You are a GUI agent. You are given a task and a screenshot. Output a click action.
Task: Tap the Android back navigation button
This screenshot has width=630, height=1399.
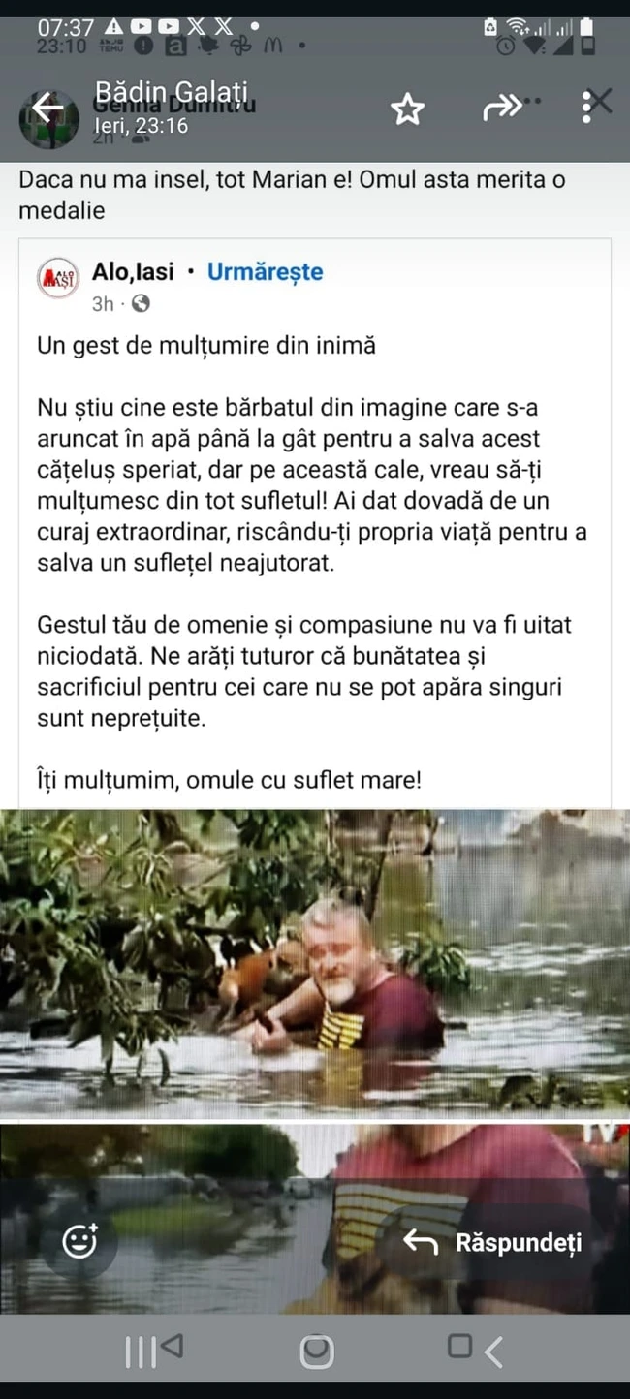point(493,1352)
